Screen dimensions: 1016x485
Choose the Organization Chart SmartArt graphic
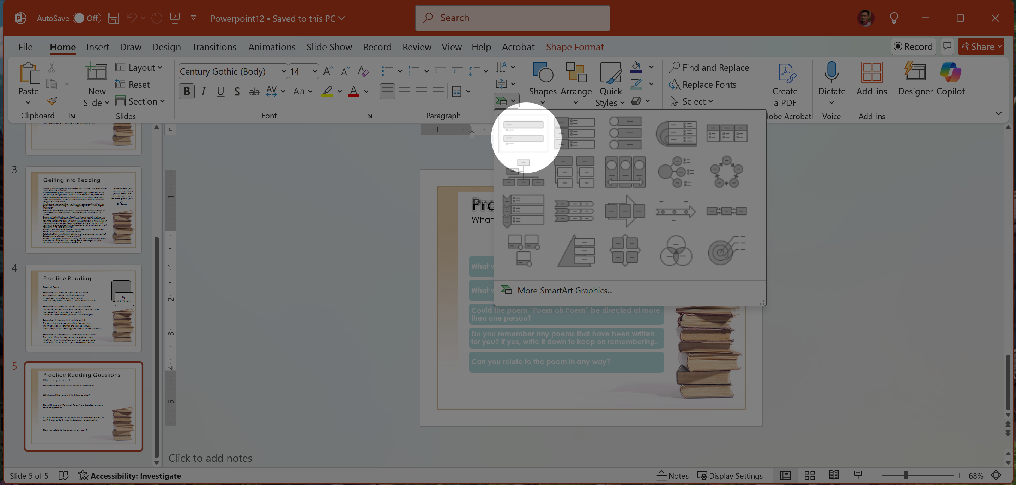(524, 173)
